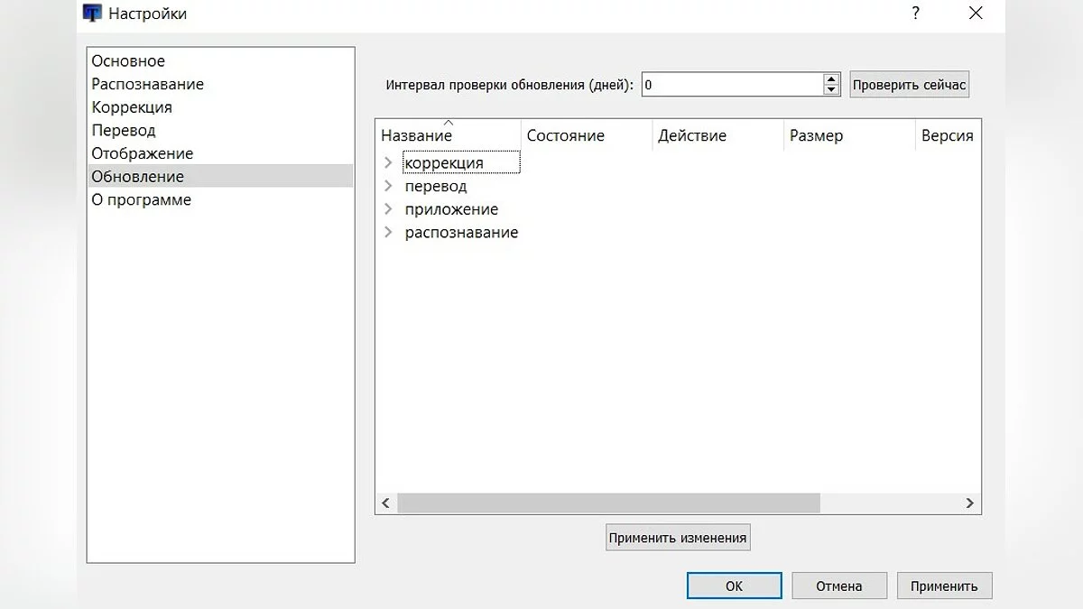Increase the update interval days value

coord(831,79)
